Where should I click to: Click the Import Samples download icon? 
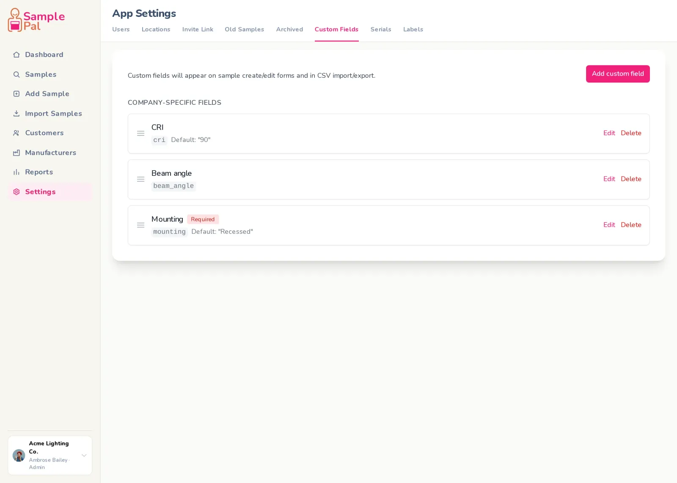[x=17, y=113]
